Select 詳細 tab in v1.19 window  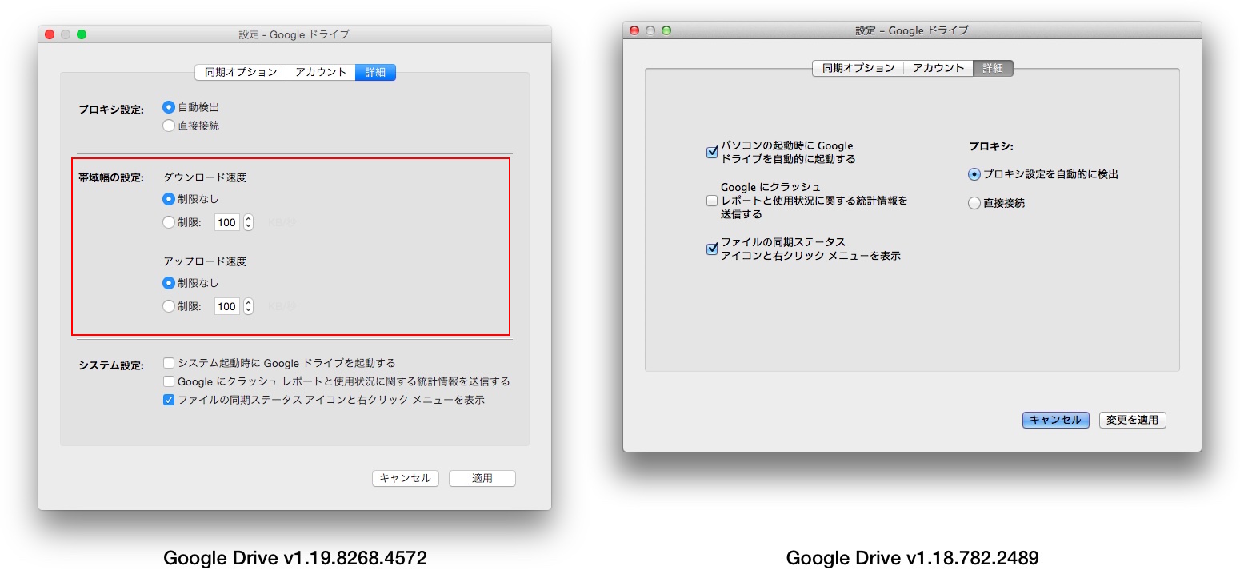pyautogui.click(x=375, y=72)
